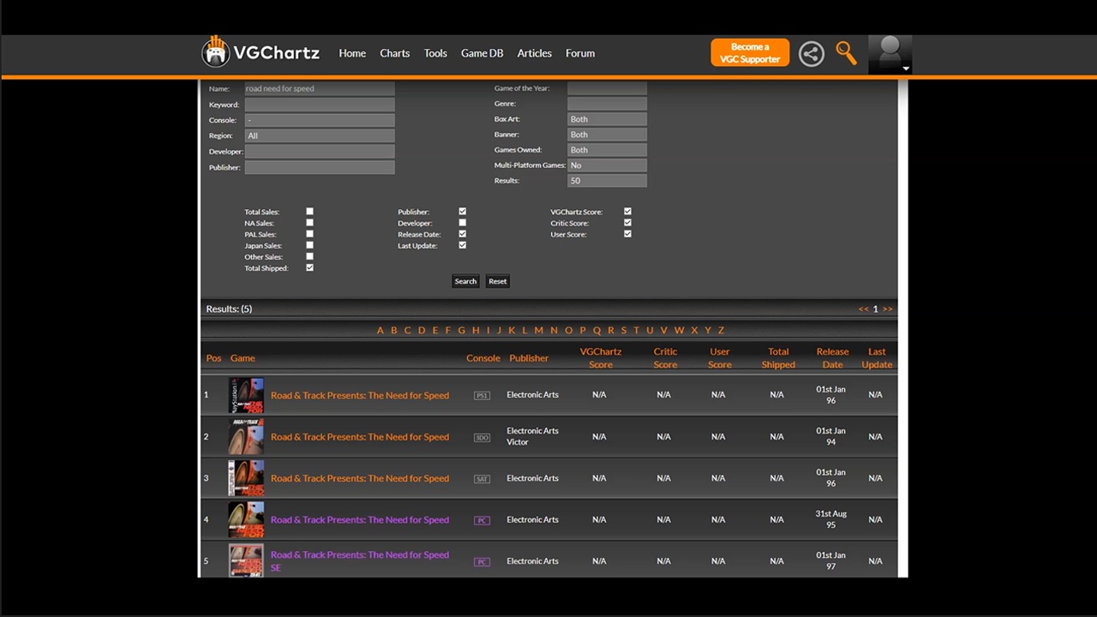Uncheck the Last Update checkbox
This screenshot has height=617, width=1097.
point(462,245)
